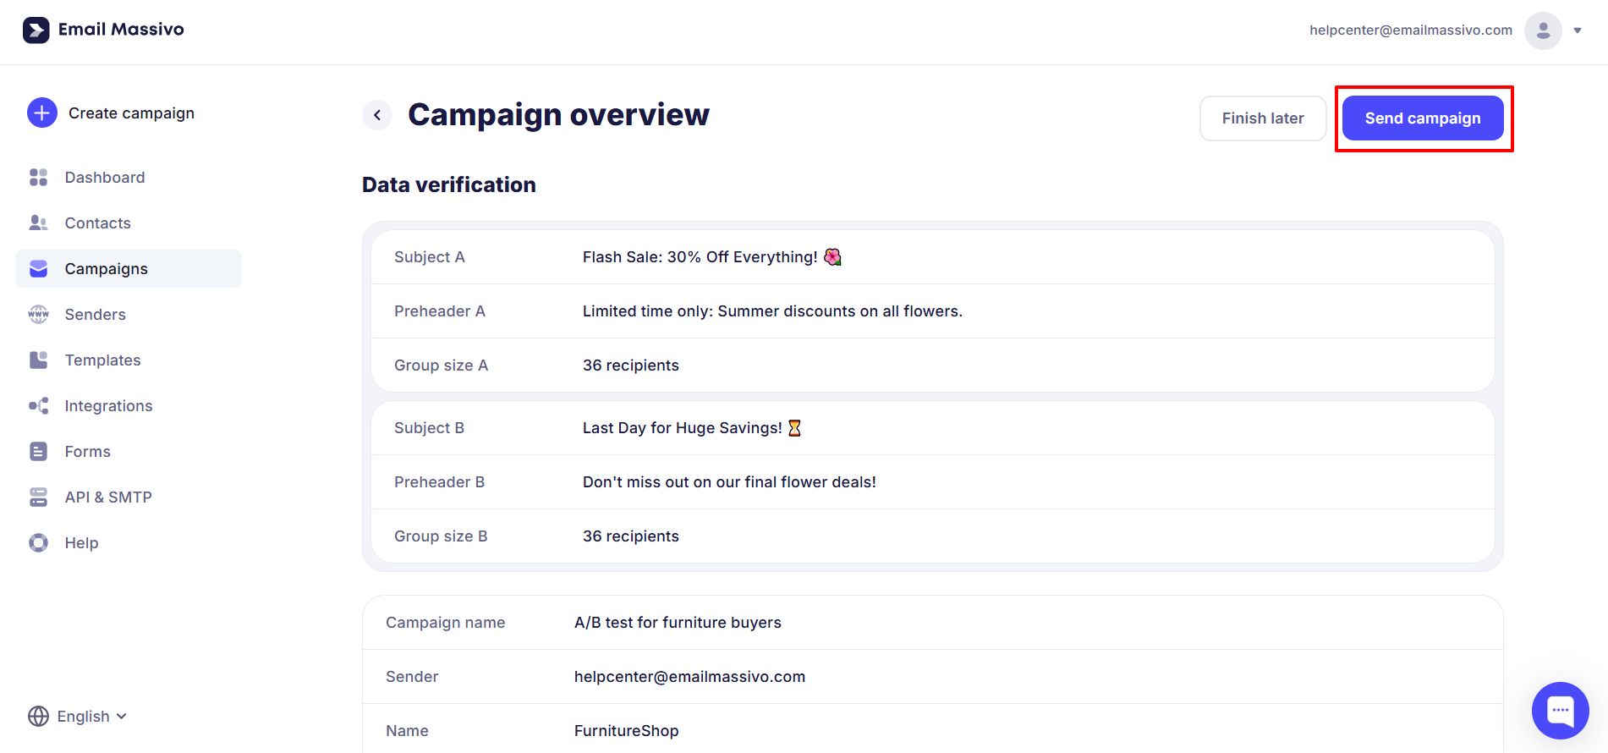Click the Email Massivo logo icon
1608x753 pixels.
pyautogui.click(x=36, y=30)
